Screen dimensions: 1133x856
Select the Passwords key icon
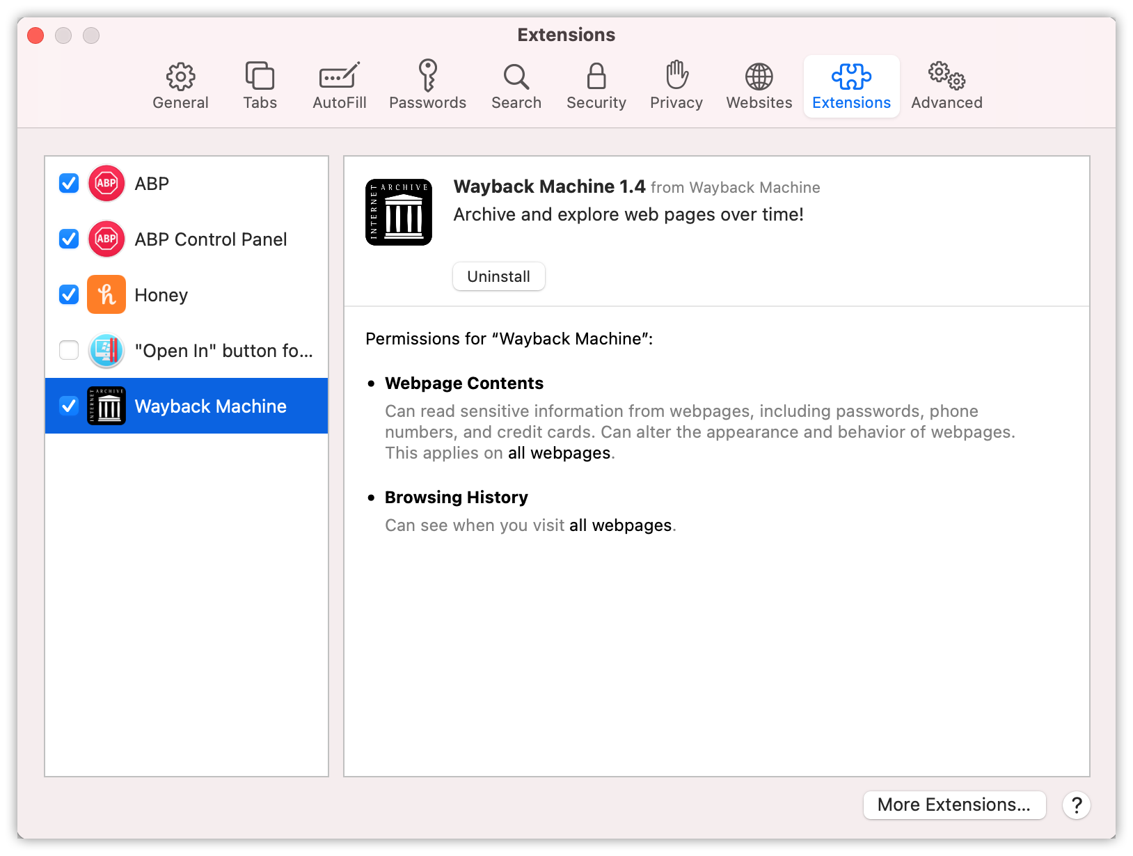pyautogui.click(x=427, y=85)
